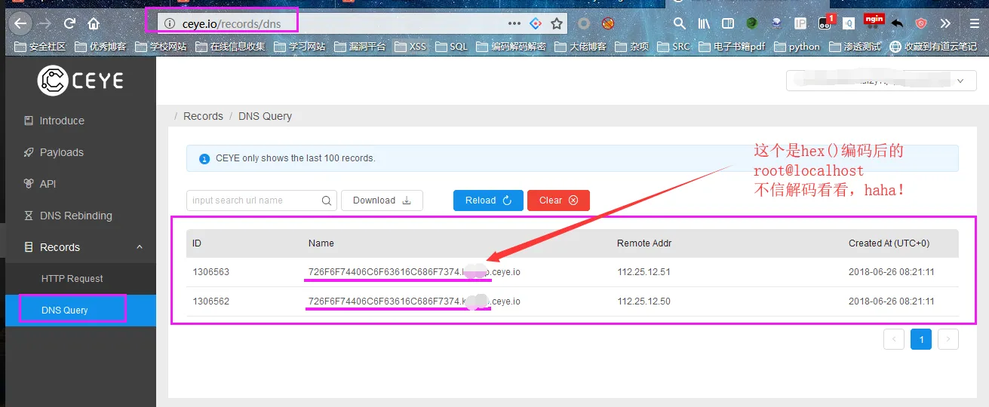Open the Library bookshelf icon
The width and height of the screenshot is (989, 407).
coord(704,23)
